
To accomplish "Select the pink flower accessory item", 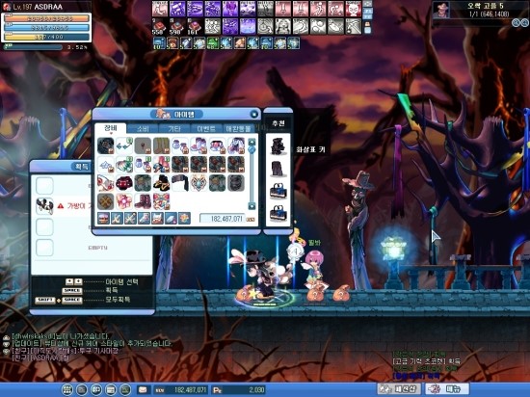I will click(124, 201).
